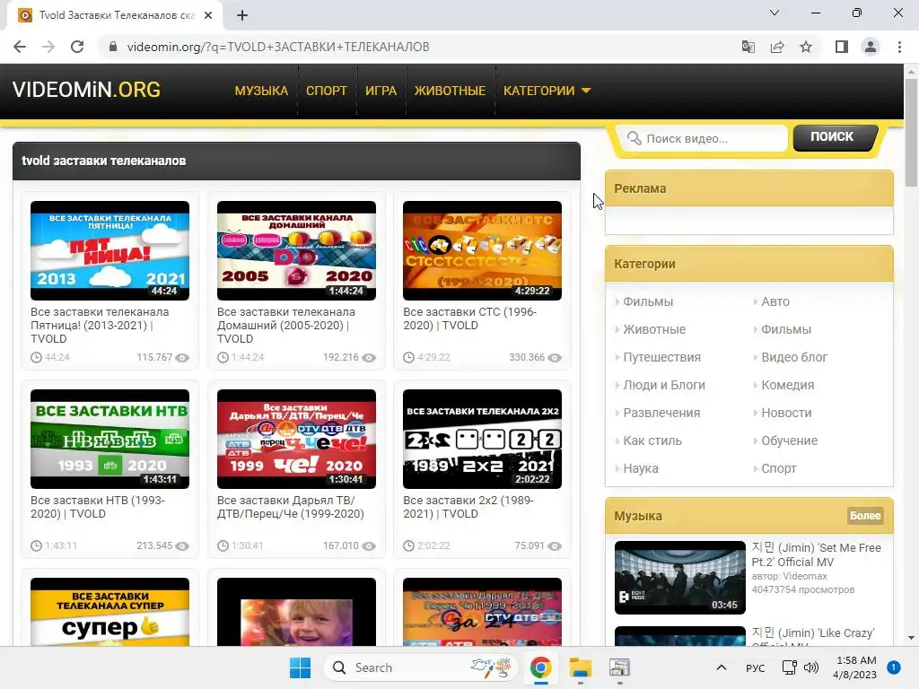
Task: Close the Tvold Заставки tab
Action: tap(208, 15)
